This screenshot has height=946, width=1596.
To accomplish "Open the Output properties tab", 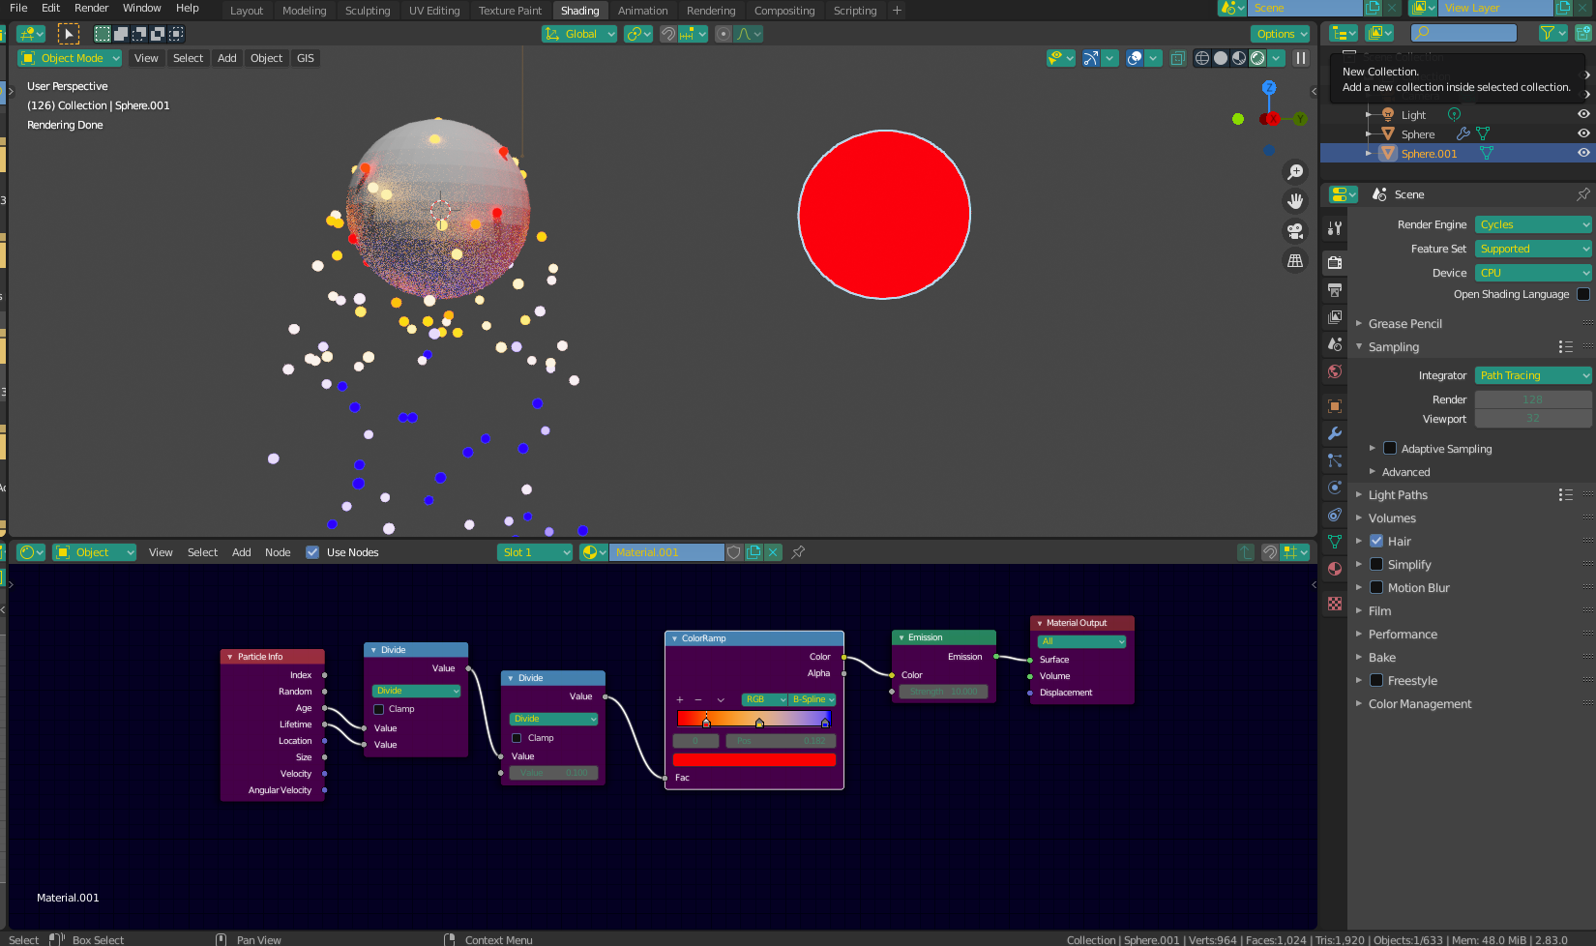I will (1335, 289).
